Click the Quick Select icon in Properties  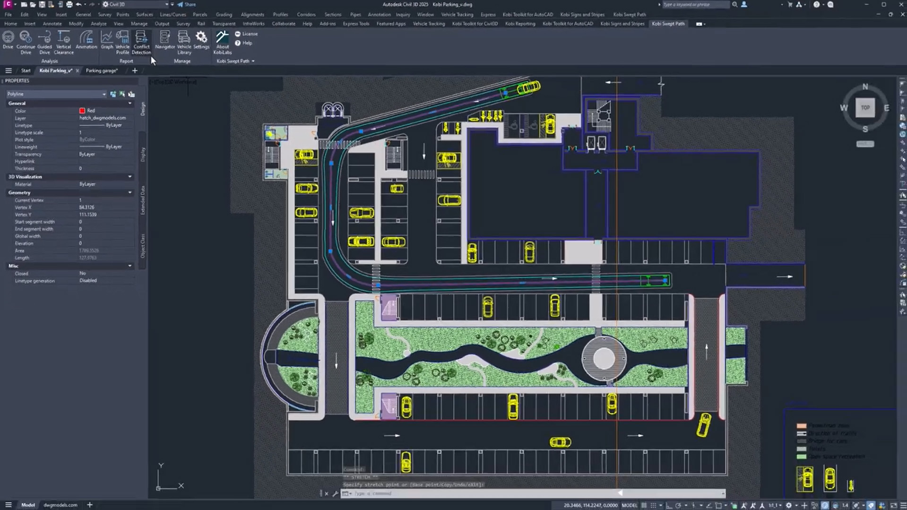point(131,94)
